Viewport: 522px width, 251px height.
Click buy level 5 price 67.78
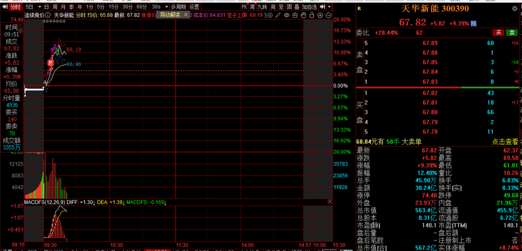(430, 132)
